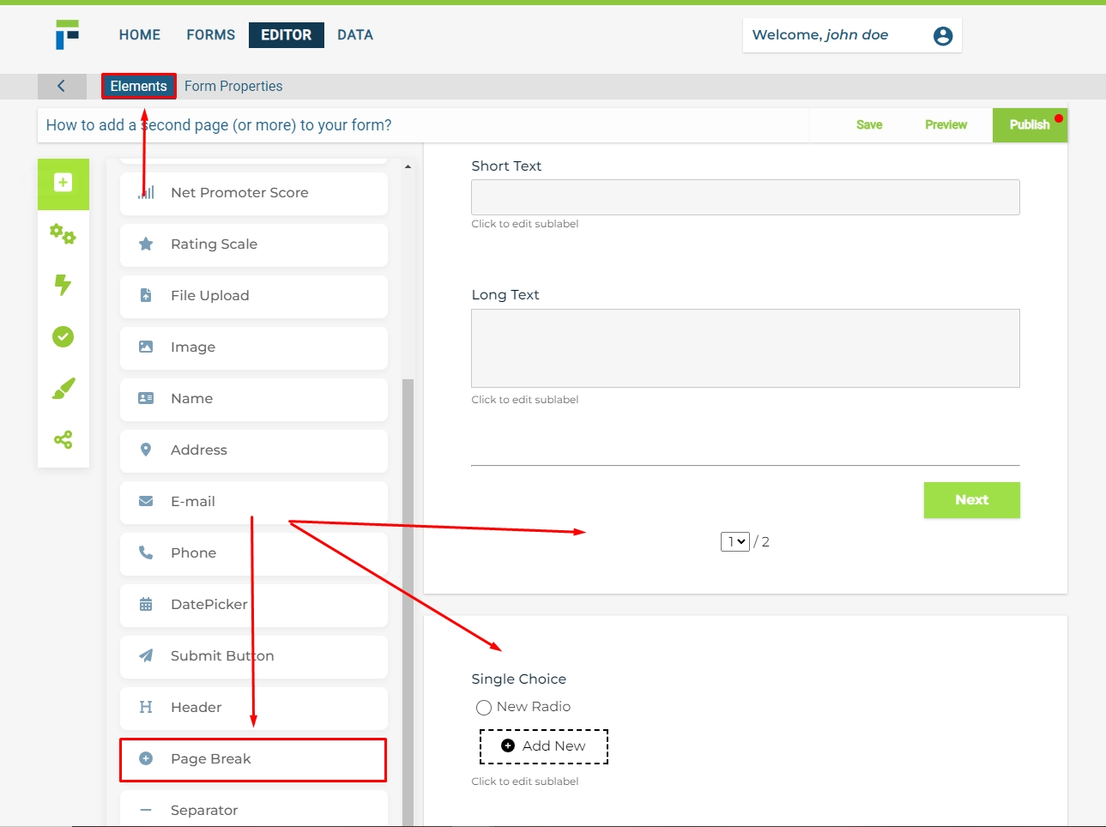Go to the FORMS menu
This screenshot has width=1106, height=827.
tap(211, 35)
